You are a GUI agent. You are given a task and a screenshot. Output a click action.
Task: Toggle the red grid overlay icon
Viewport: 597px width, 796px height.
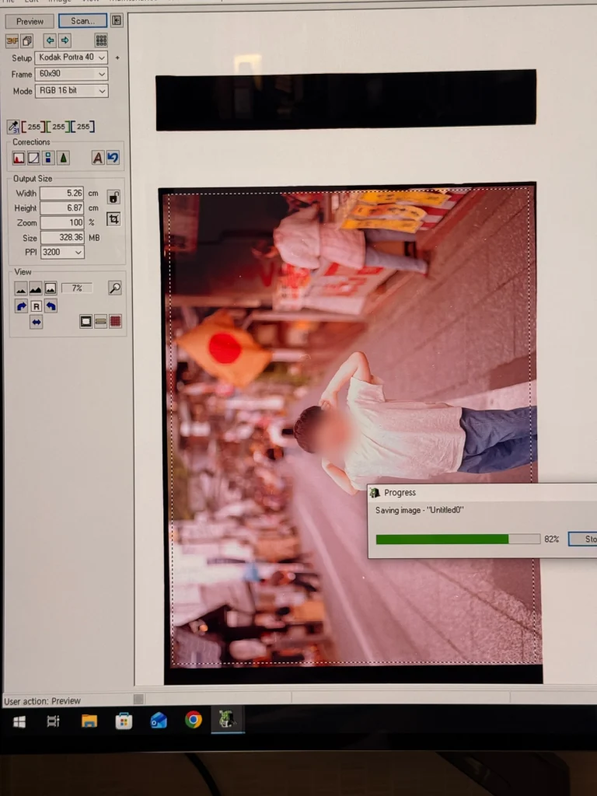(x=115, y=321)
